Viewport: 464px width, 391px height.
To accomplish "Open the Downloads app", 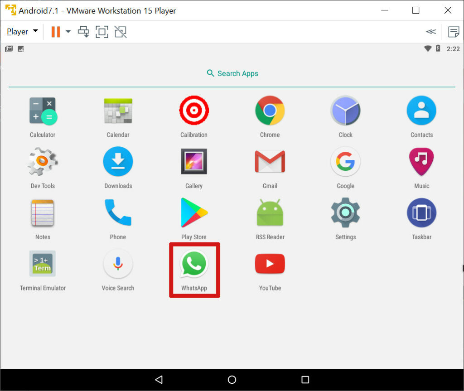I will point(118,162).
